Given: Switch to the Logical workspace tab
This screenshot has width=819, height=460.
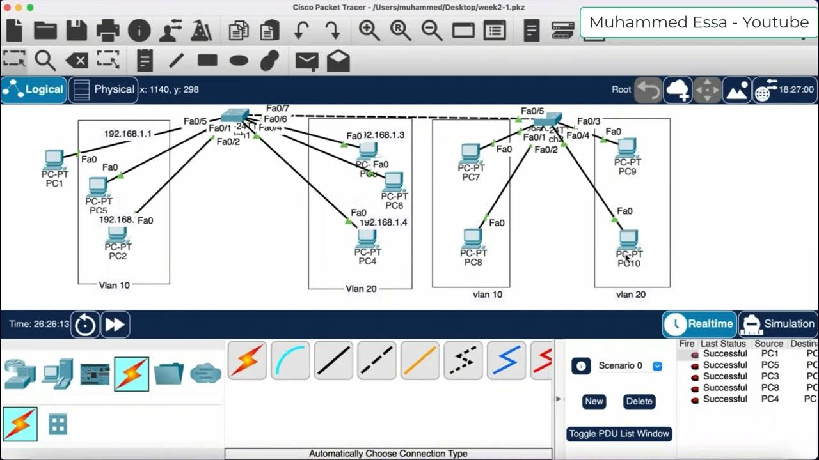Looking at the screenshot, I should (x=33, y=89).
